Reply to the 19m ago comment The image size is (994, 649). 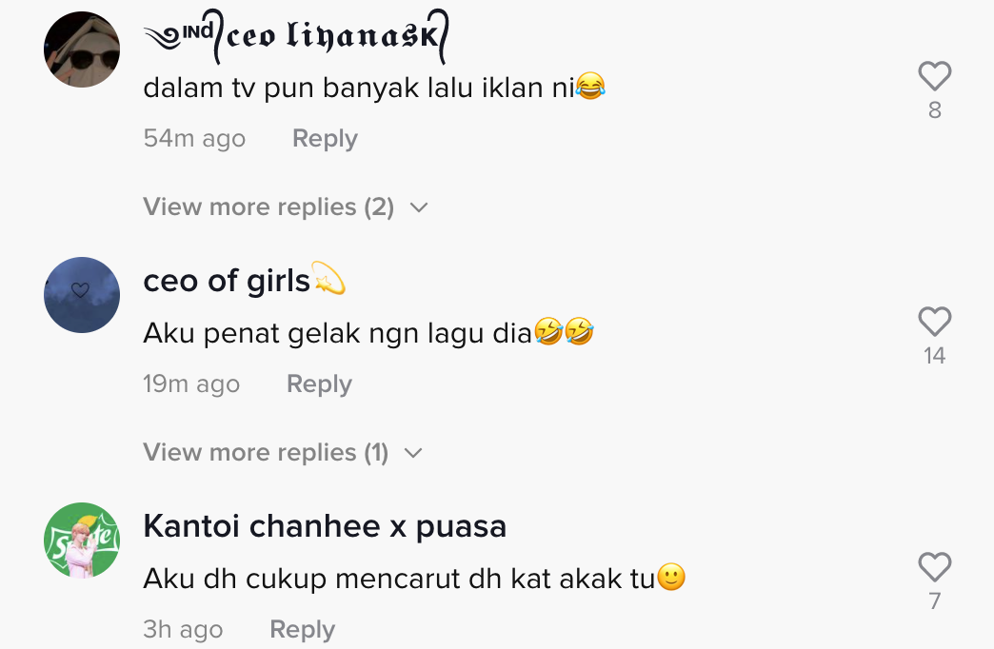pos(319,384)
